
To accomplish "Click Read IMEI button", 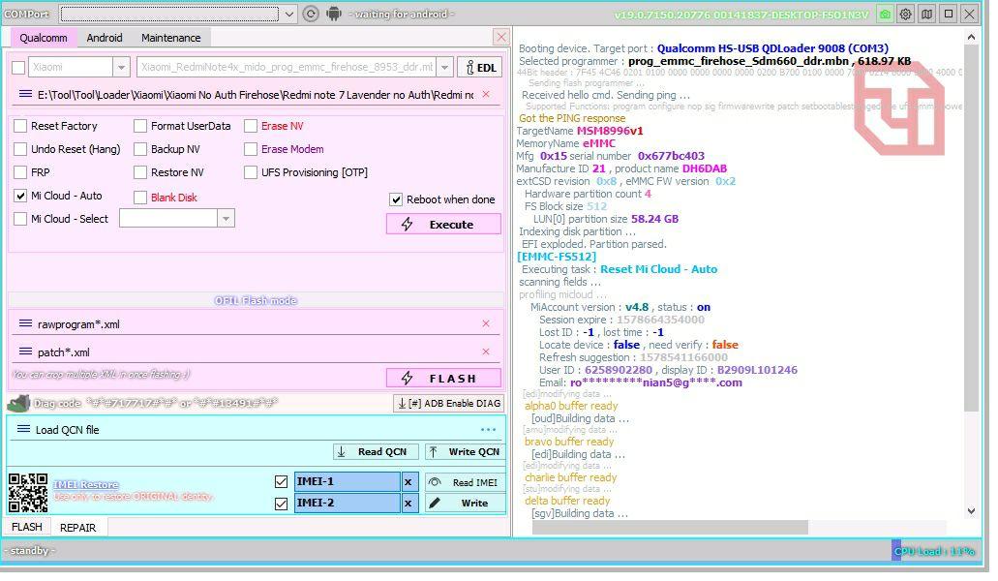I will (x=466, y=482).
